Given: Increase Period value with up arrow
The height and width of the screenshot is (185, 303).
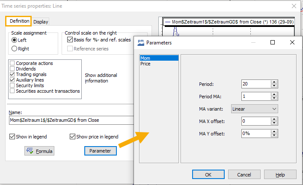Looking at the screenshot, I should coord(274,82).
